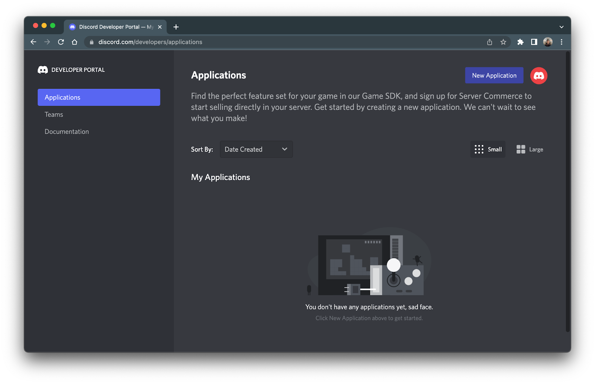Open a new tab with plus icon
Screen dimensions: 595x384
pyautogui.click(x=176, y=27)
